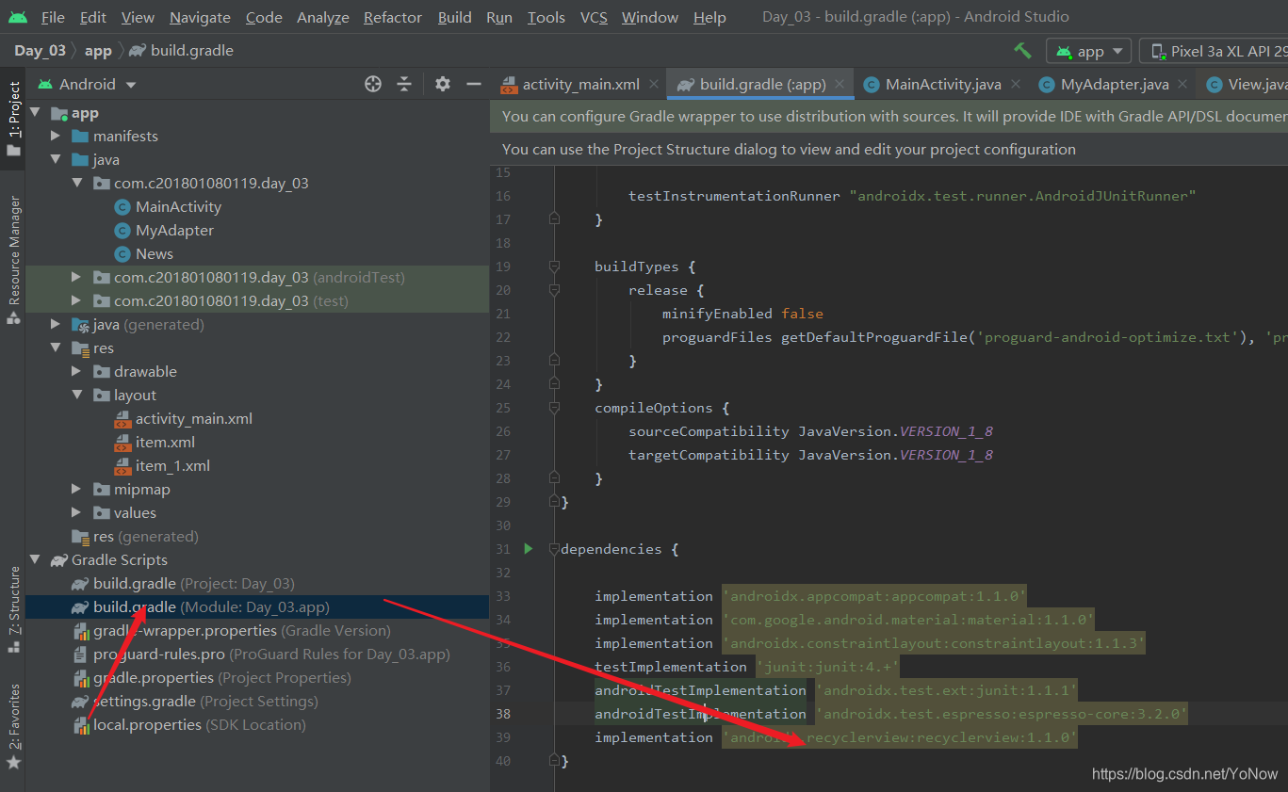
Task: Click the build.gradle breadcrumb
Action: pyautogui.click(x=182, y=51)
